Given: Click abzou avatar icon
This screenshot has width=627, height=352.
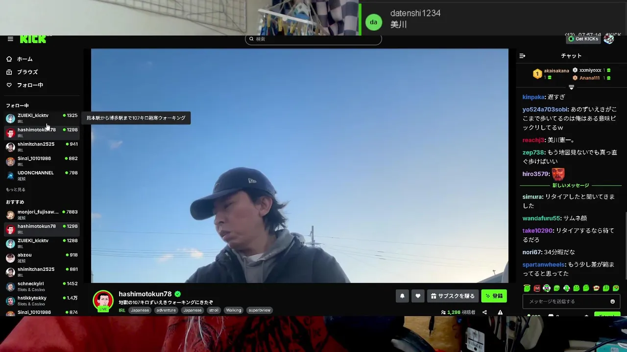Looking at the screenshot, I should point(10,258).
